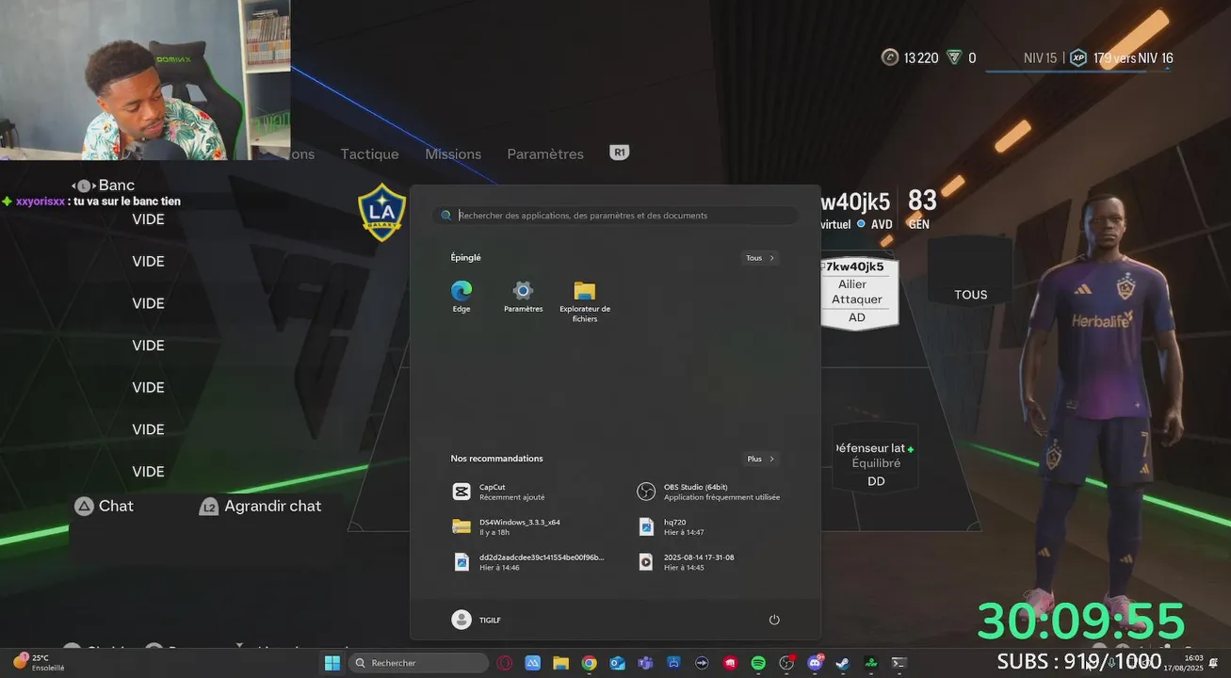Open the weather widget showing 25°C

[38, 663]
